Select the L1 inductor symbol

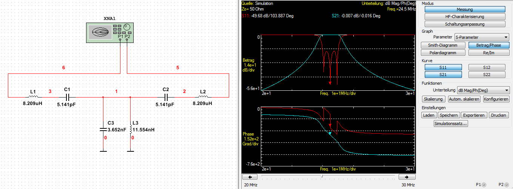32,97
